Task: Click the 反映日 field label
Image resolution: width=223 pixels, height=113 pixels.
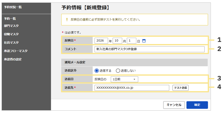Action: click(x=69, y=40)
